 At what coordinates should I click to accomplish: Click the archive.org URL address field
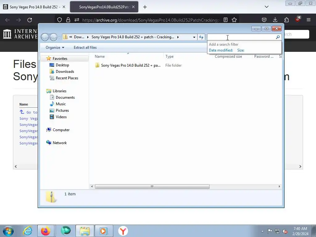151,20
